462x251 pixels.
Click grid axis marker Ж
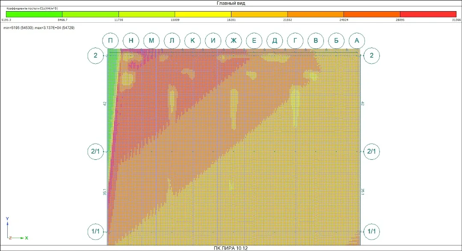pyautogui.click(x=234, y=41)
